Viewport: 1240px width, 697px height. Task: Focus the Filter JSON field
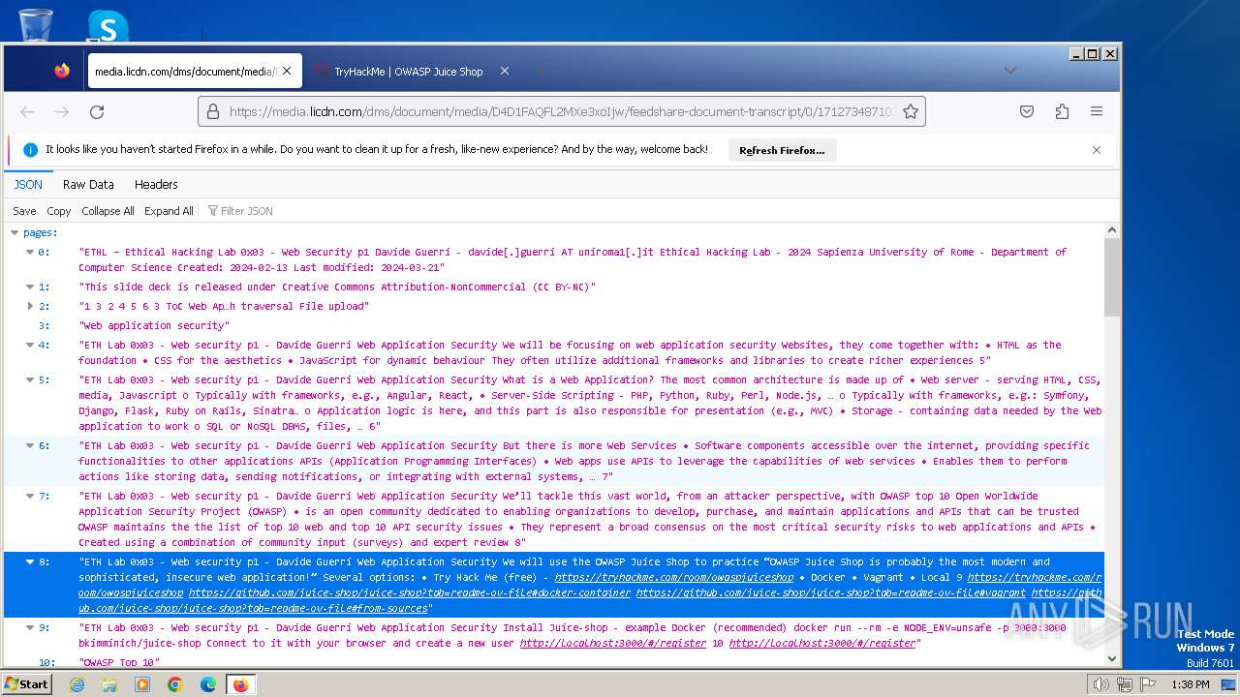(x=247, y=211)
